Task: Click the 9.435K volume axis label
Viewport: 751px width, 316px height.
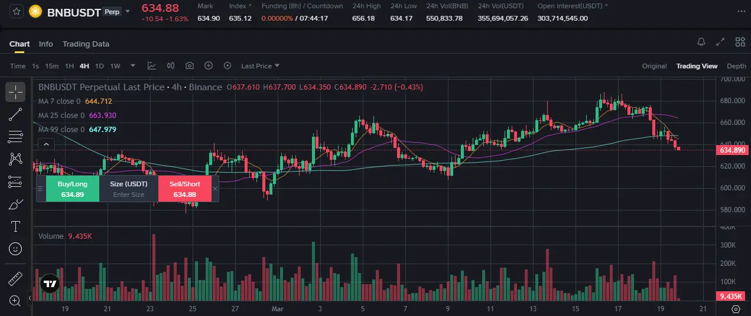Action: coord(732,296)
